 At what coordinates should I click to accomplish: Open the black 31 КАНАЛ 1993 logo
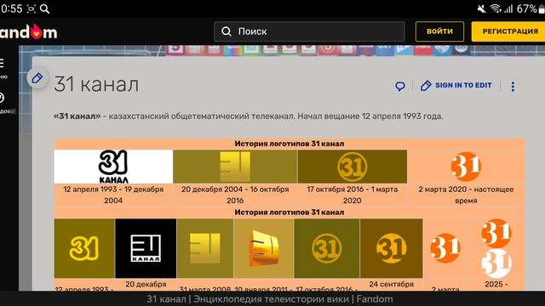tap(113, 167)
